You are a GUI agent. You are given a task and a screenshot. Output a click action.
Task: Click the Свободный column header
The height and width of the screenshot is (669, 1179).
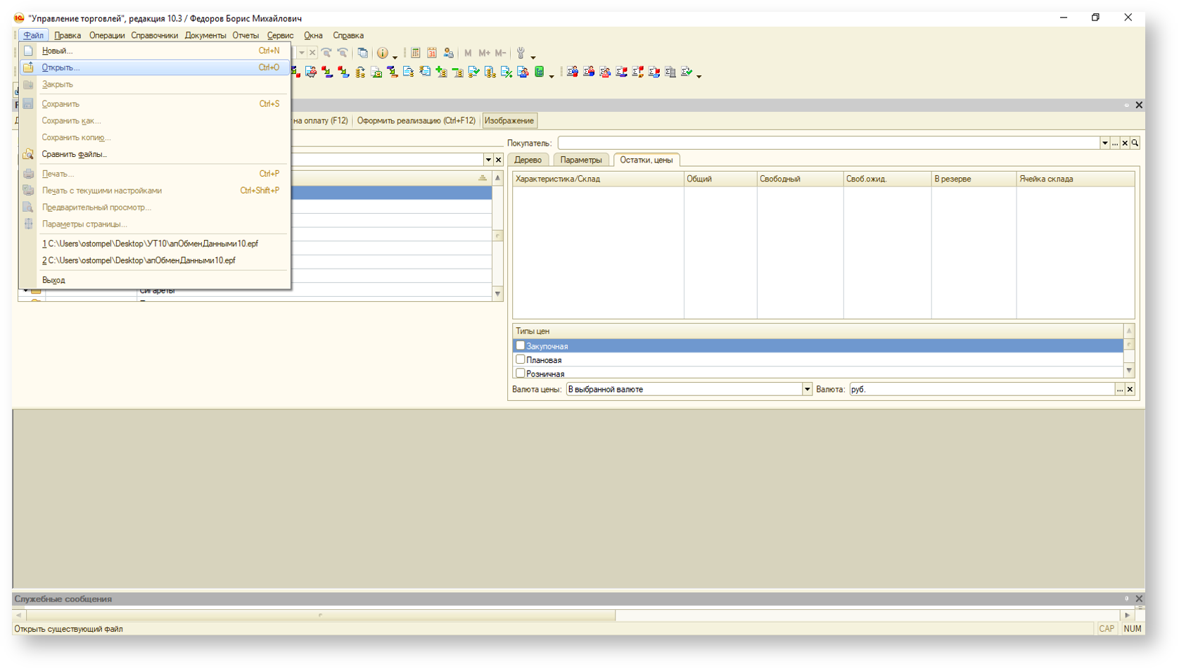[x=801, y=179]
